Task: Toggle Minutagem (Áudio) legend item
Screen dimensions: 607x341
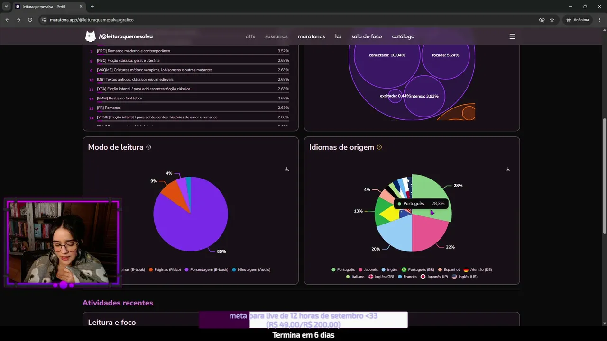Action: (x=251, y=269)
